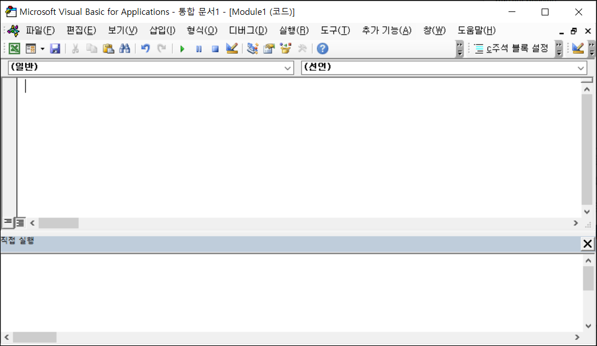Undo the last action with the blue arrow
This screenshot has width=597, height=346.
pos(146,49)
